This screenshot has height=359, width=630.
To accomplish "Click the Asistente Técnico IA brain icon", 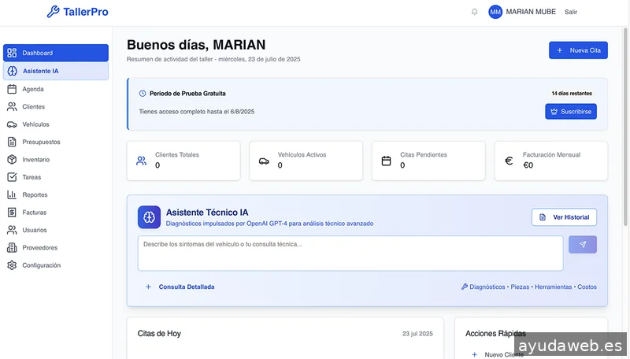I will pos(149,217).
